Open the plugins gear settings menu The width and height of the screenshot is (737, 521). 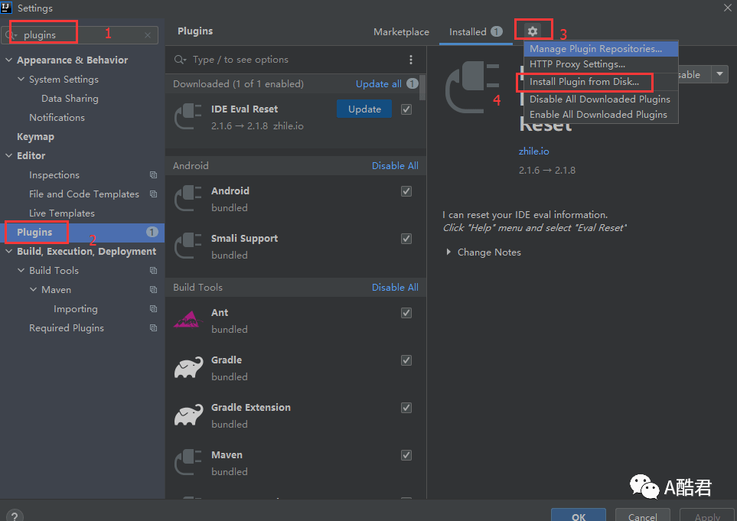(532, 31)
